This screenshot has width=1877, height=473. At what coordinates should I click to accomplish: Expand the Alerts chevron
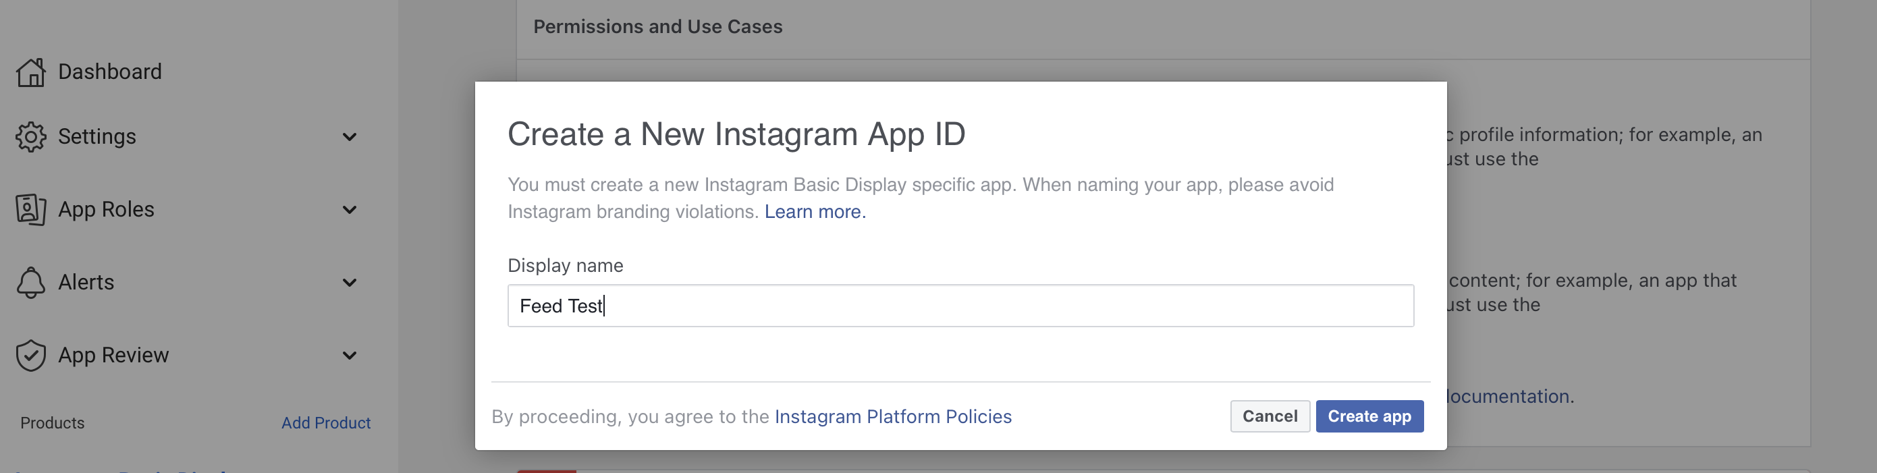(350, 283)
